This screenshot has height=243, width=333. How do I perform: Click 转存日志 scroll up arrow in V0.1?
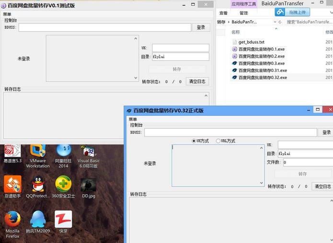[206, 96]
